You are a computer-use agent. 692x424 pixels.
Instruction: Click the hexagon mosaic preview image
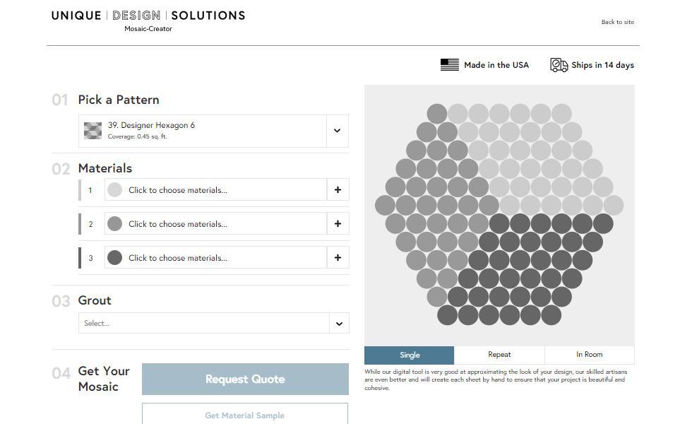(x=499, y=215)
